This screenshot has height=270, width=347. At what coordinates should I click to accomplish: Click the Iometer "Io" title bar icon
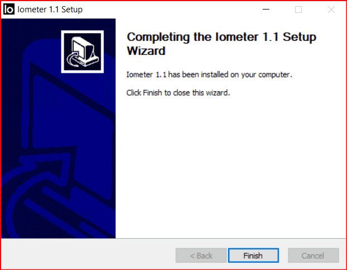click(9, 10)
